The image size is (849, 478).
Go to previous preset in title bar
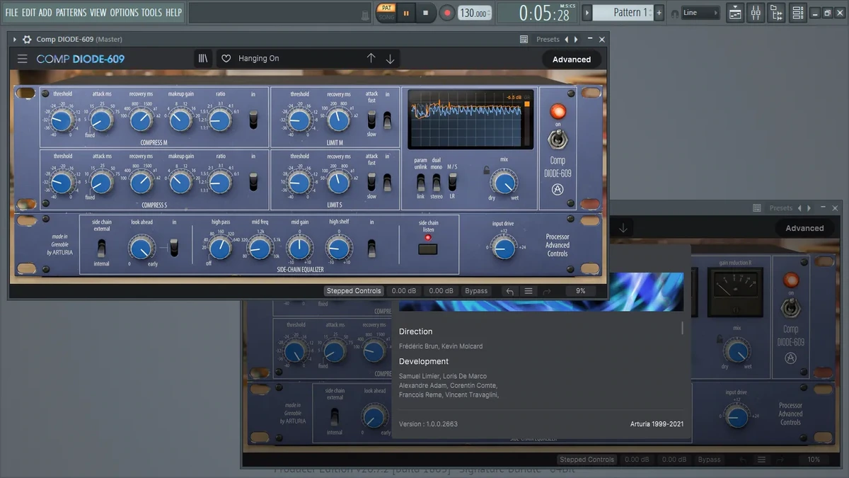(x=566, y=40)
